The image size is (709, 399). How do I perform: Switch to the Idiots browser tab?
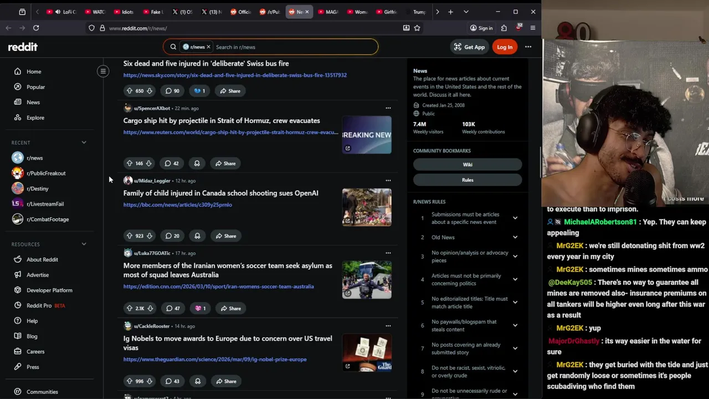124,12
